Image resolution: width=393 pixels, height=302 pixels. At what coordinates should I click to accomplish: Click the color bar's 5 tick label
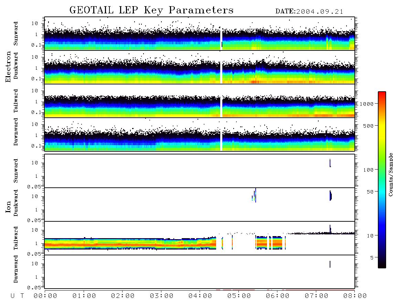[x=372, y=258]
